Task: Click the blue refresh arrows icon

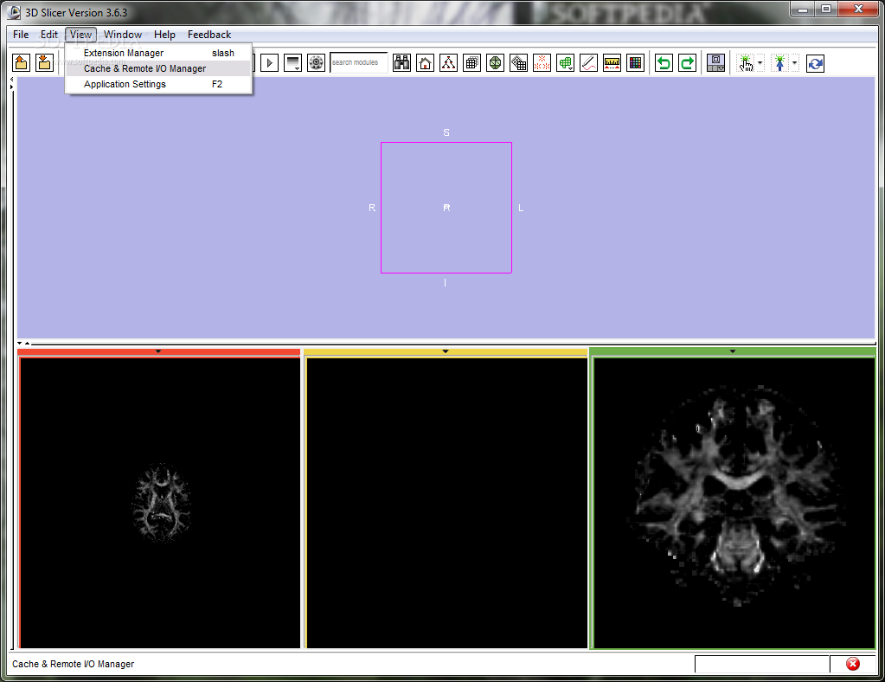Action: click(x=815, y=62)
